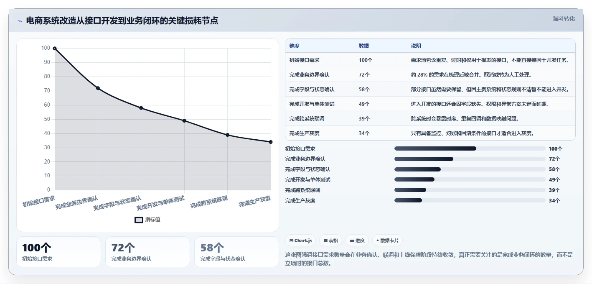Click the 完成字段与状态确认 progress bar
This screenshot has height=284, width=592.
470,169
